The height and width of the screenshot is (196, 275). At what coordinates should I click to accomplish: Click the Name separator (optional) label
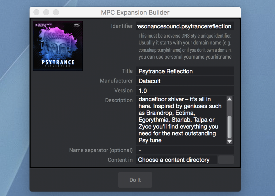point(101,150)
